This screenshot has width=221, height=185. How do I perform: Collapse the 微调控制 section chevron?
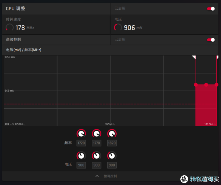tap(97, 176)
